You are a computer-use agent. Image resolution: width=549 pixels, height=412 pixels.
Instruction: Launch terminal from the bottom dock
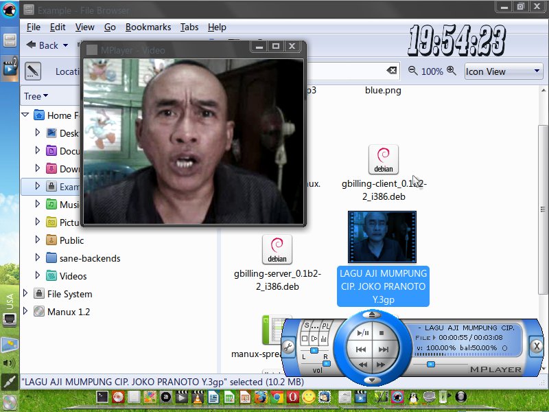click(x=102, y=397)
